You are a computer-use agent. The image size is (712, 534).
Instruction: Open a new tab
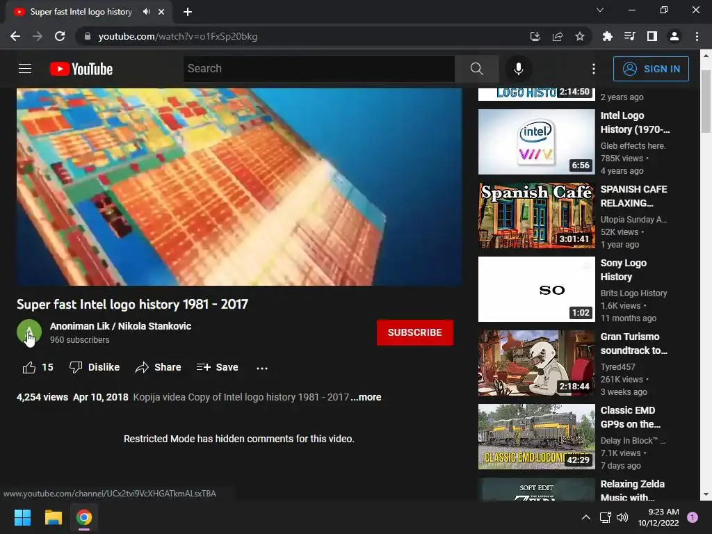point(188,12)
